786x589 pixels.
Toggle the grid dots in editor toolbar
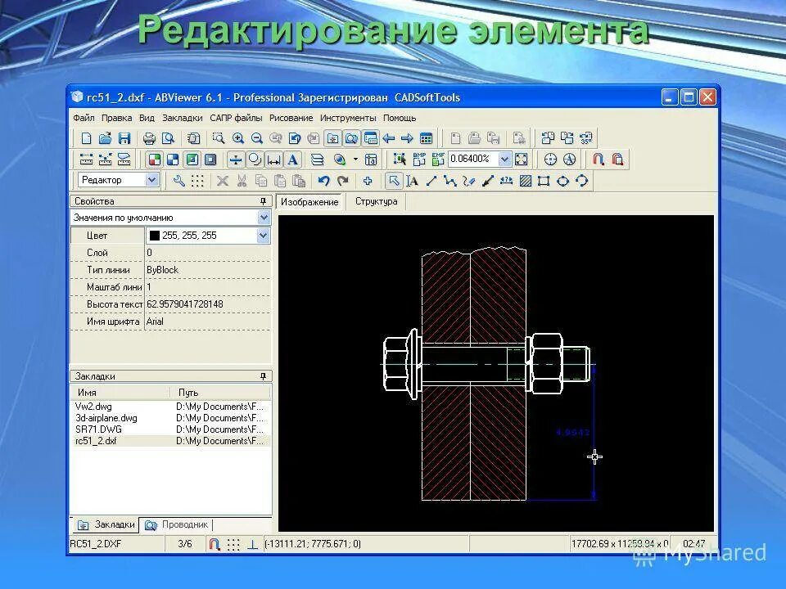197,181
